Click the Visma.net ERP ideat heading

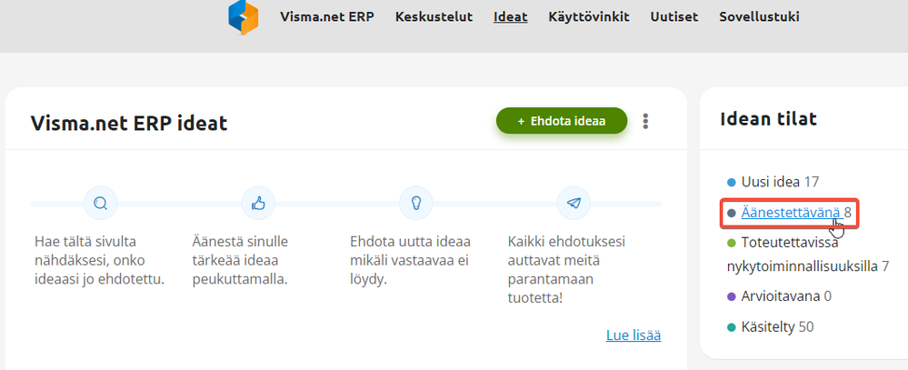[129, 124]
